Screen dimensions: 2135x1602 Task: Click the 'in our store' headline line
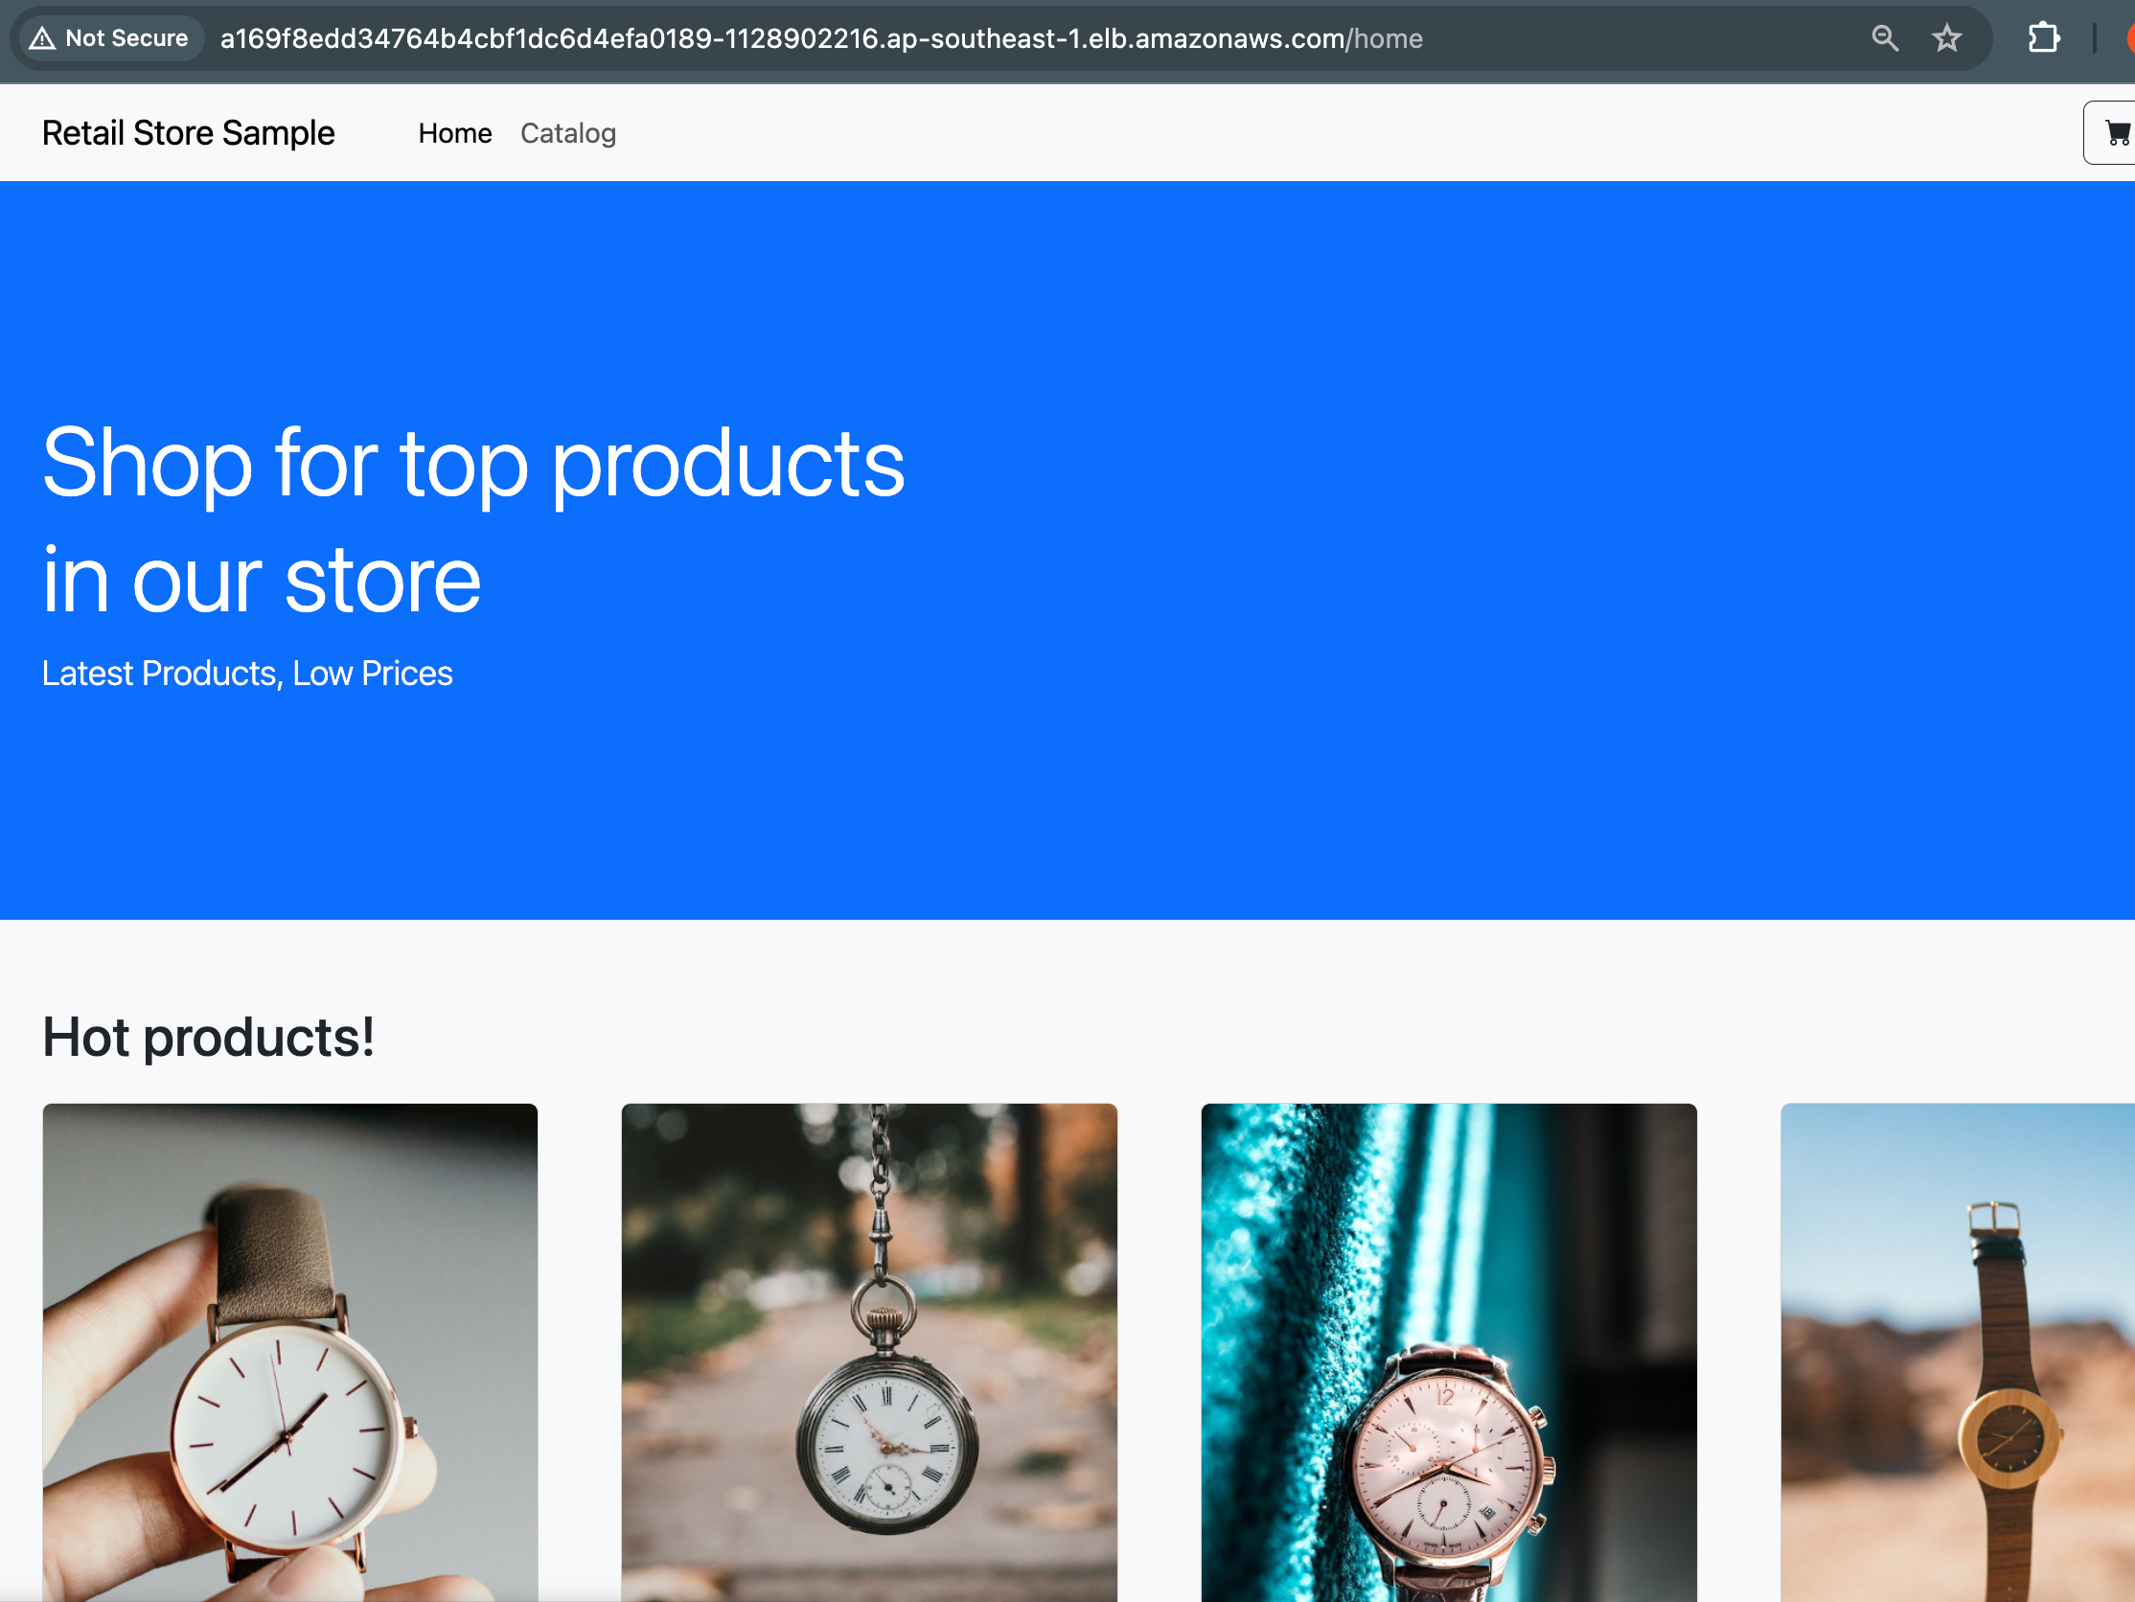point(262,580)
